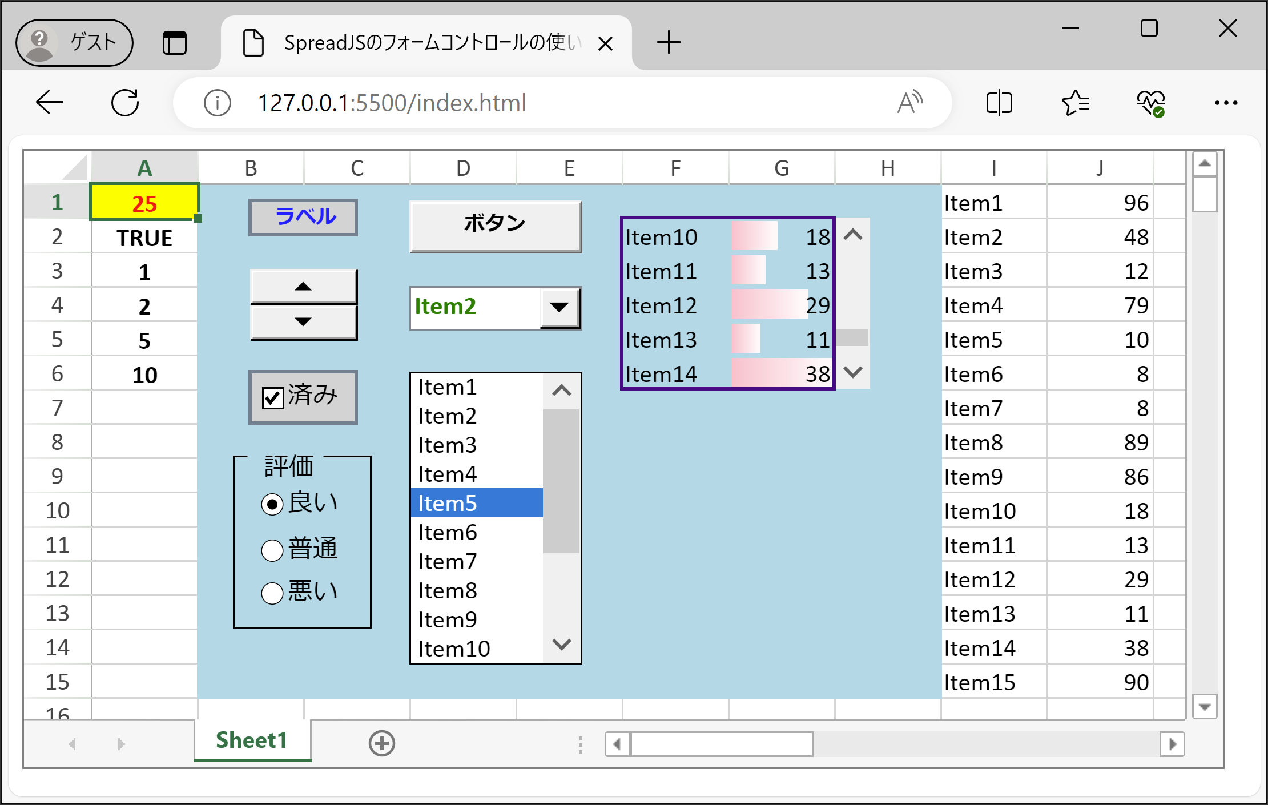Click the ボタン button
Viewport: 1268px width, 805px height.
pos(495,226)
